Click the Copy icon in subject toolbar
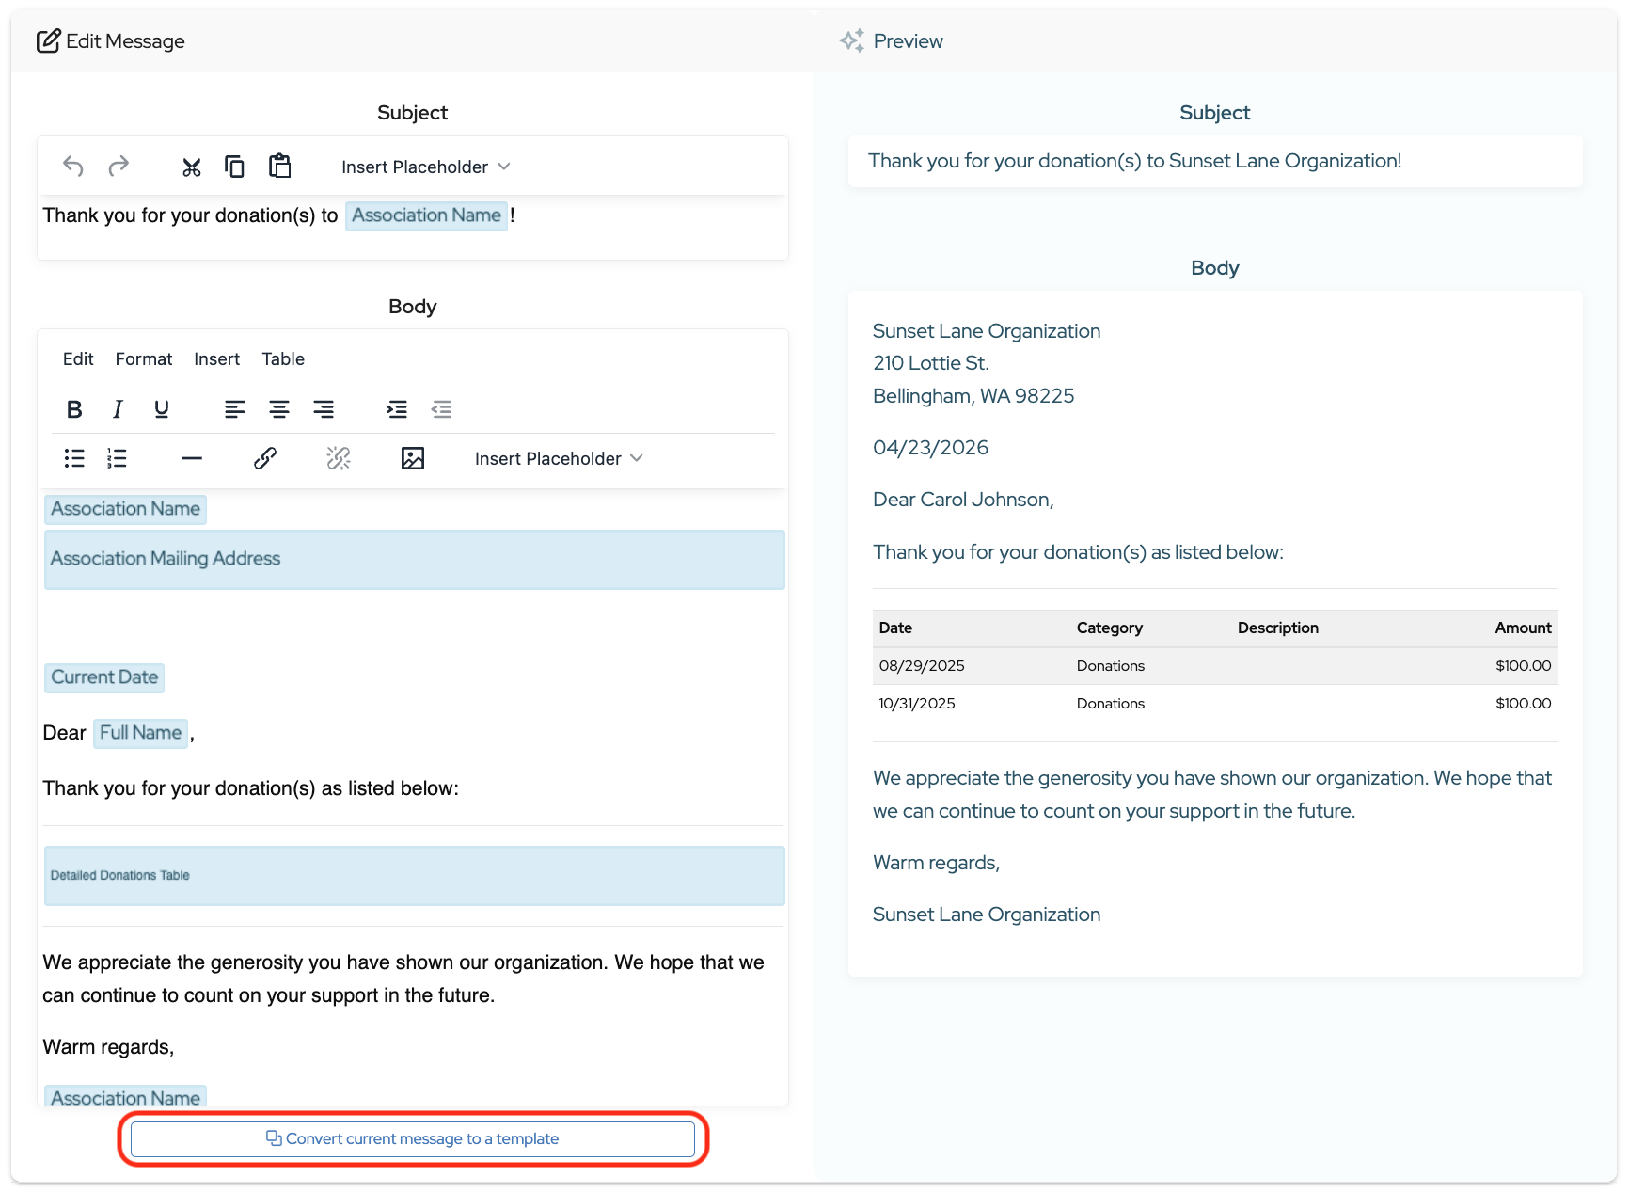The image size is (1629, 1193). coord(234,167)
